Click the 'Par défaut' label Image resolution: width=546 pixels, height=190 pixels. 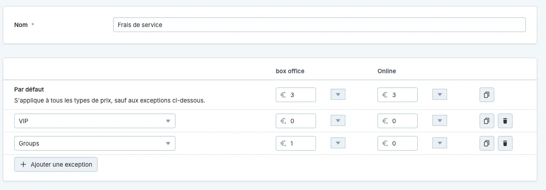[x=28, y=89]
